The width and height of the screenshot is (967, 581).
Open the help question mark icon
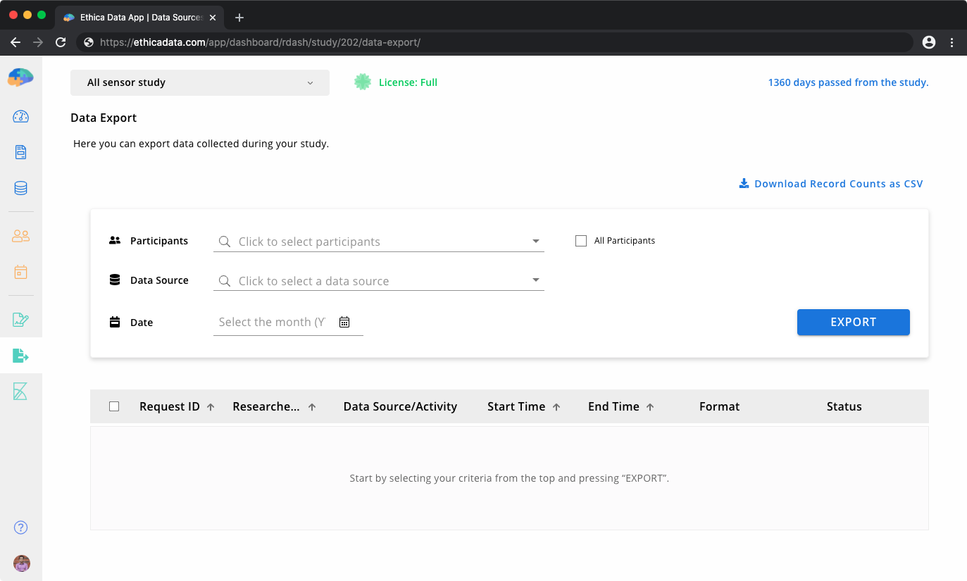click(x=21, y=527)
